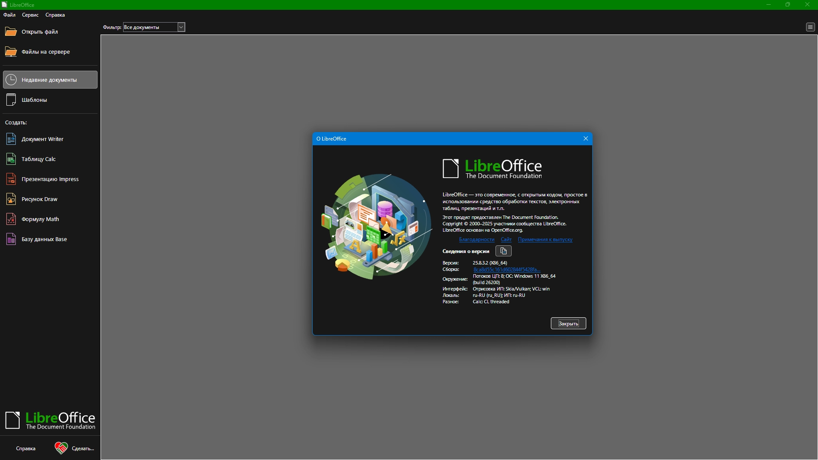Open the Remote Files (Файлы на сервере) icon
818x460 pixels.
(11, 52)
